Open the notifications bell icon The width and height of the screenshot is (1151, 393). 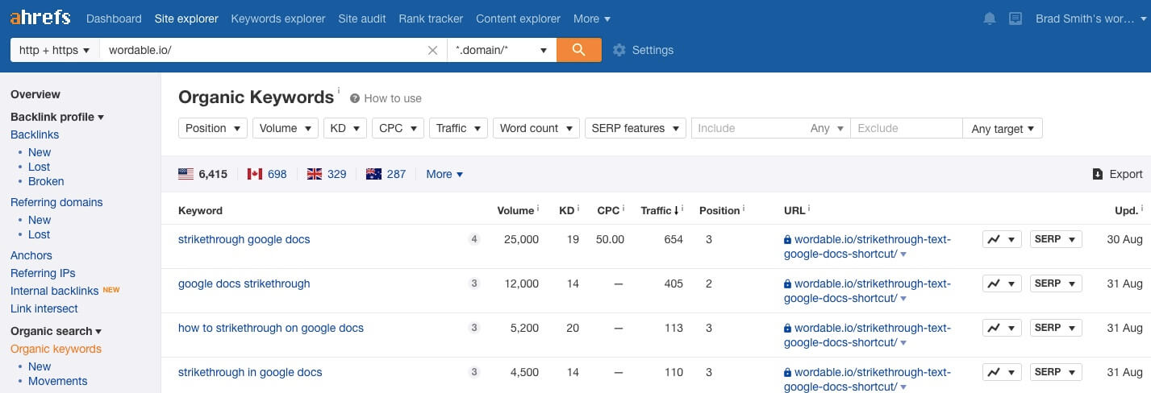click(990, 19)
